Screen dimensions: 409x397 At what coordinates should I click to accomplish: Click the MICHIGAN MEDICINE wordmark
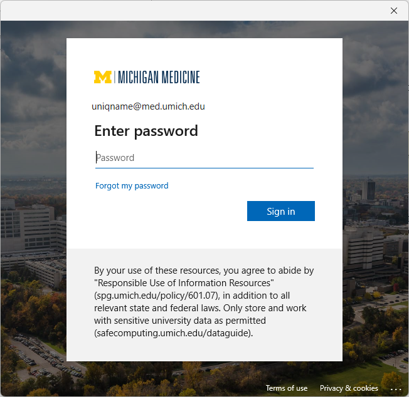coord(159,77)
